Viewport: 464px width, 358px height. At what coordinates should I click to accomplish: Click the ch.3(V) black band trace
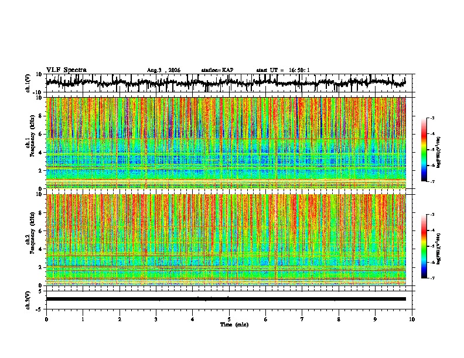[x=226, y=299]
